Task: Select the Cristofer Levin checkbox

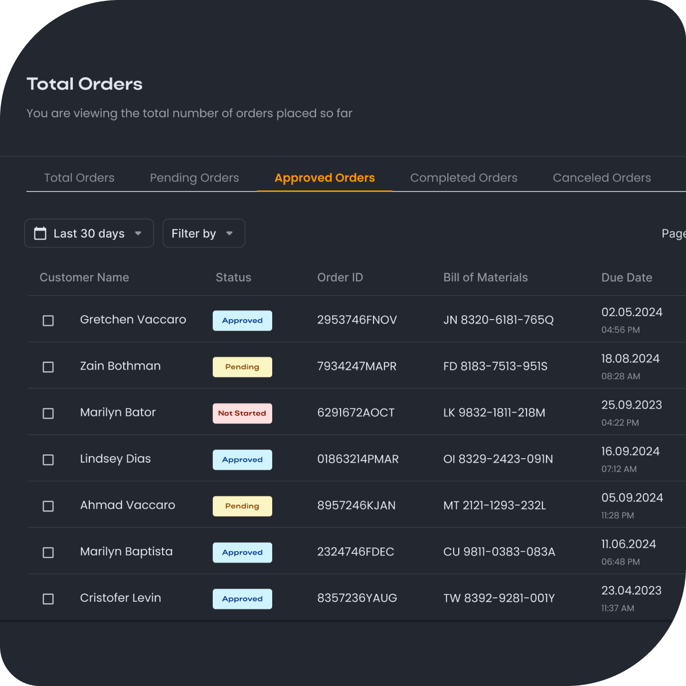Action: click(48, 599)
